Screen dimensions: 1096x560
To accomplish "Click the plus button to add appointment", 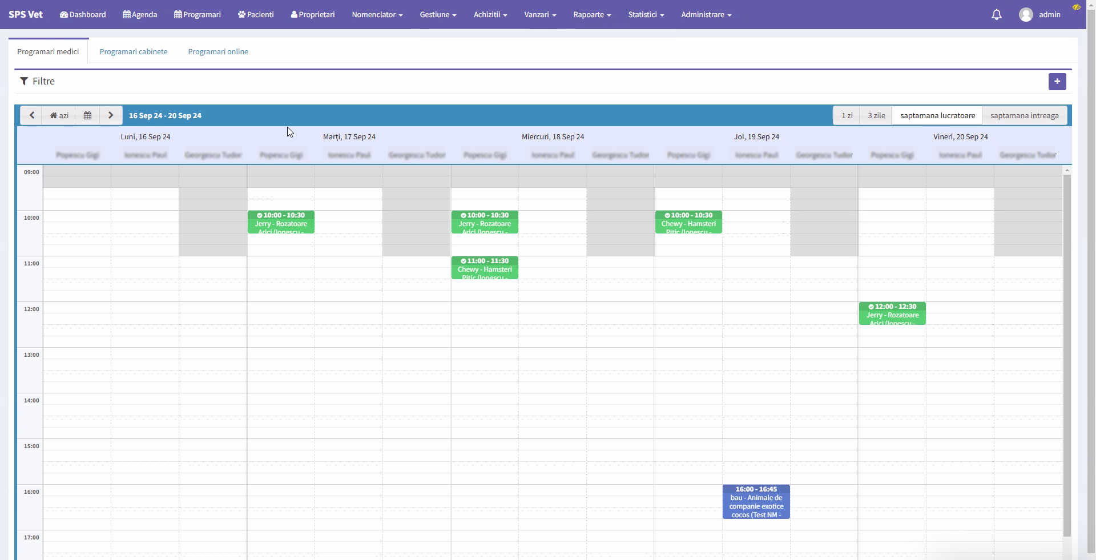I will [1057, 82].
